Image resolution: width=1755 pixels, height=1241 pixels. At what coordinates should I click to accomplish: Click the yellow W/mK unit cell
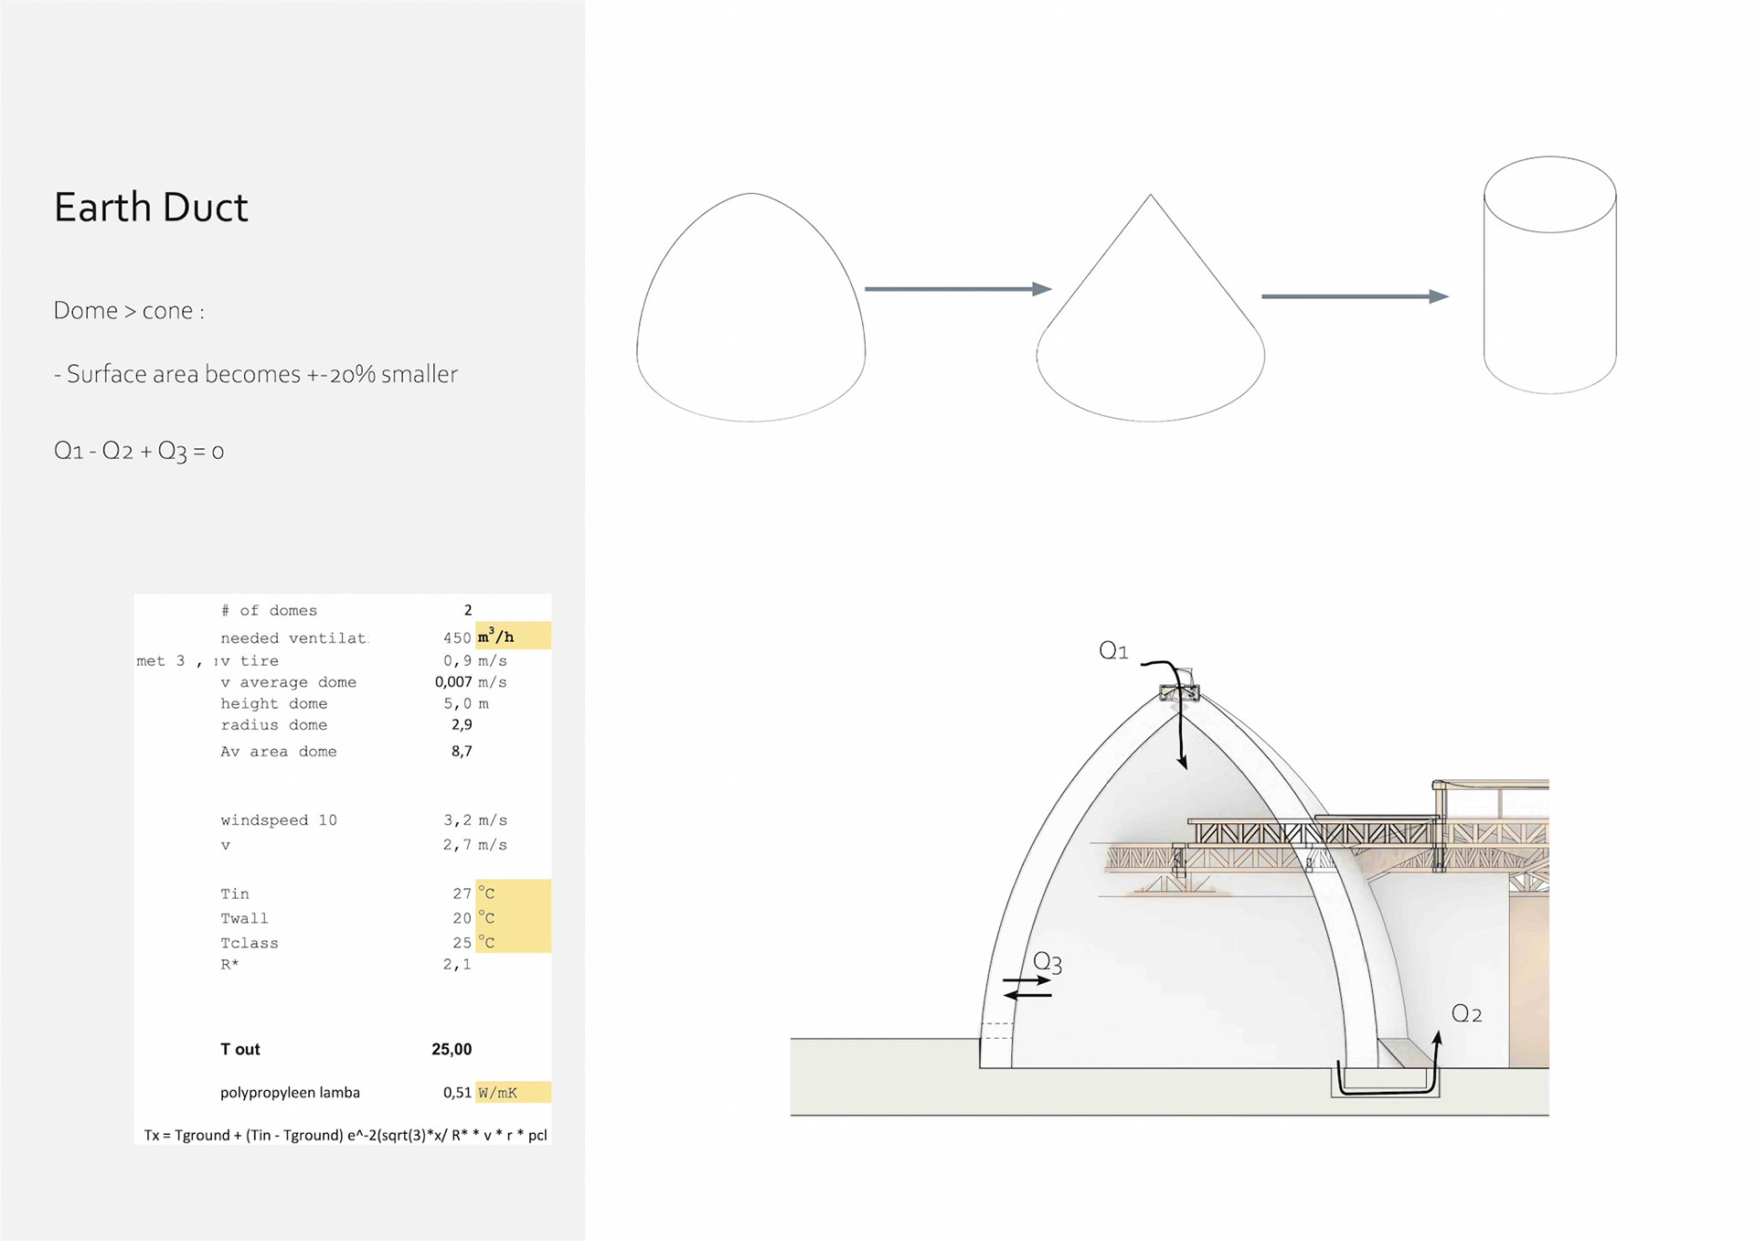[512, 1093]
